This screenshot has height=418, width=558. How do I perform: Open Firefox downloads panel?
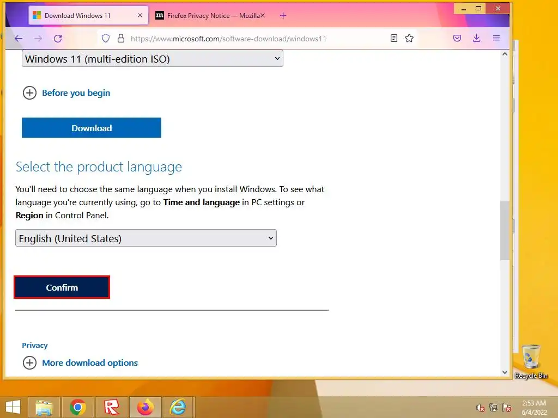476,39
